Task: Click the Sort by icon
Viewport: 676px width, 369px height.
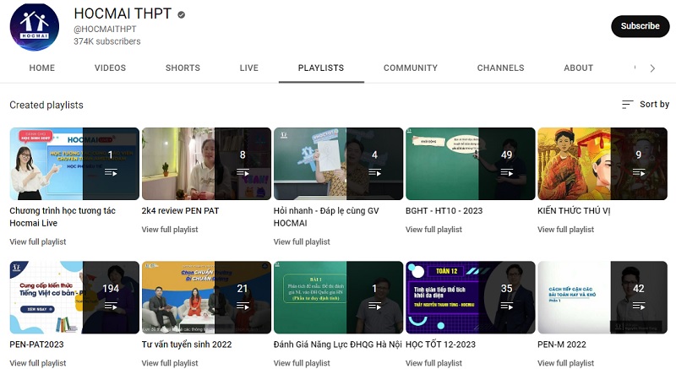Action: tap(627, 105)
